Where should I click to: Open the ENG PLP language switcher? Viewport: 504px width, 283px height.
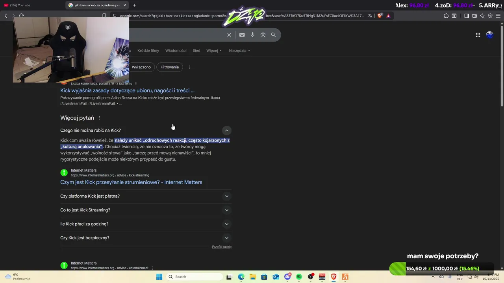pyautogui.click(x=460, y=277)
